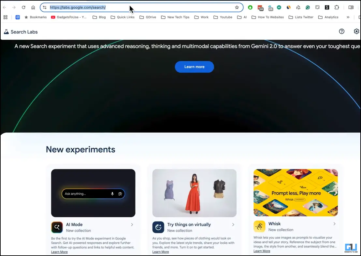Open the extension with US badge
Screen dimensions: 361x256
pyautogui.click(x=270, y=8)
